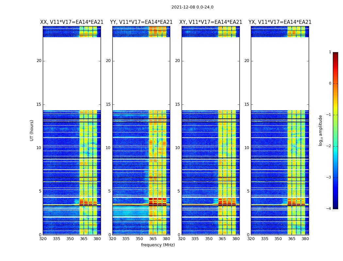
Task: Select the XX, V11*V17=EA14*EA21 plot title
Action: pos(72,22)
